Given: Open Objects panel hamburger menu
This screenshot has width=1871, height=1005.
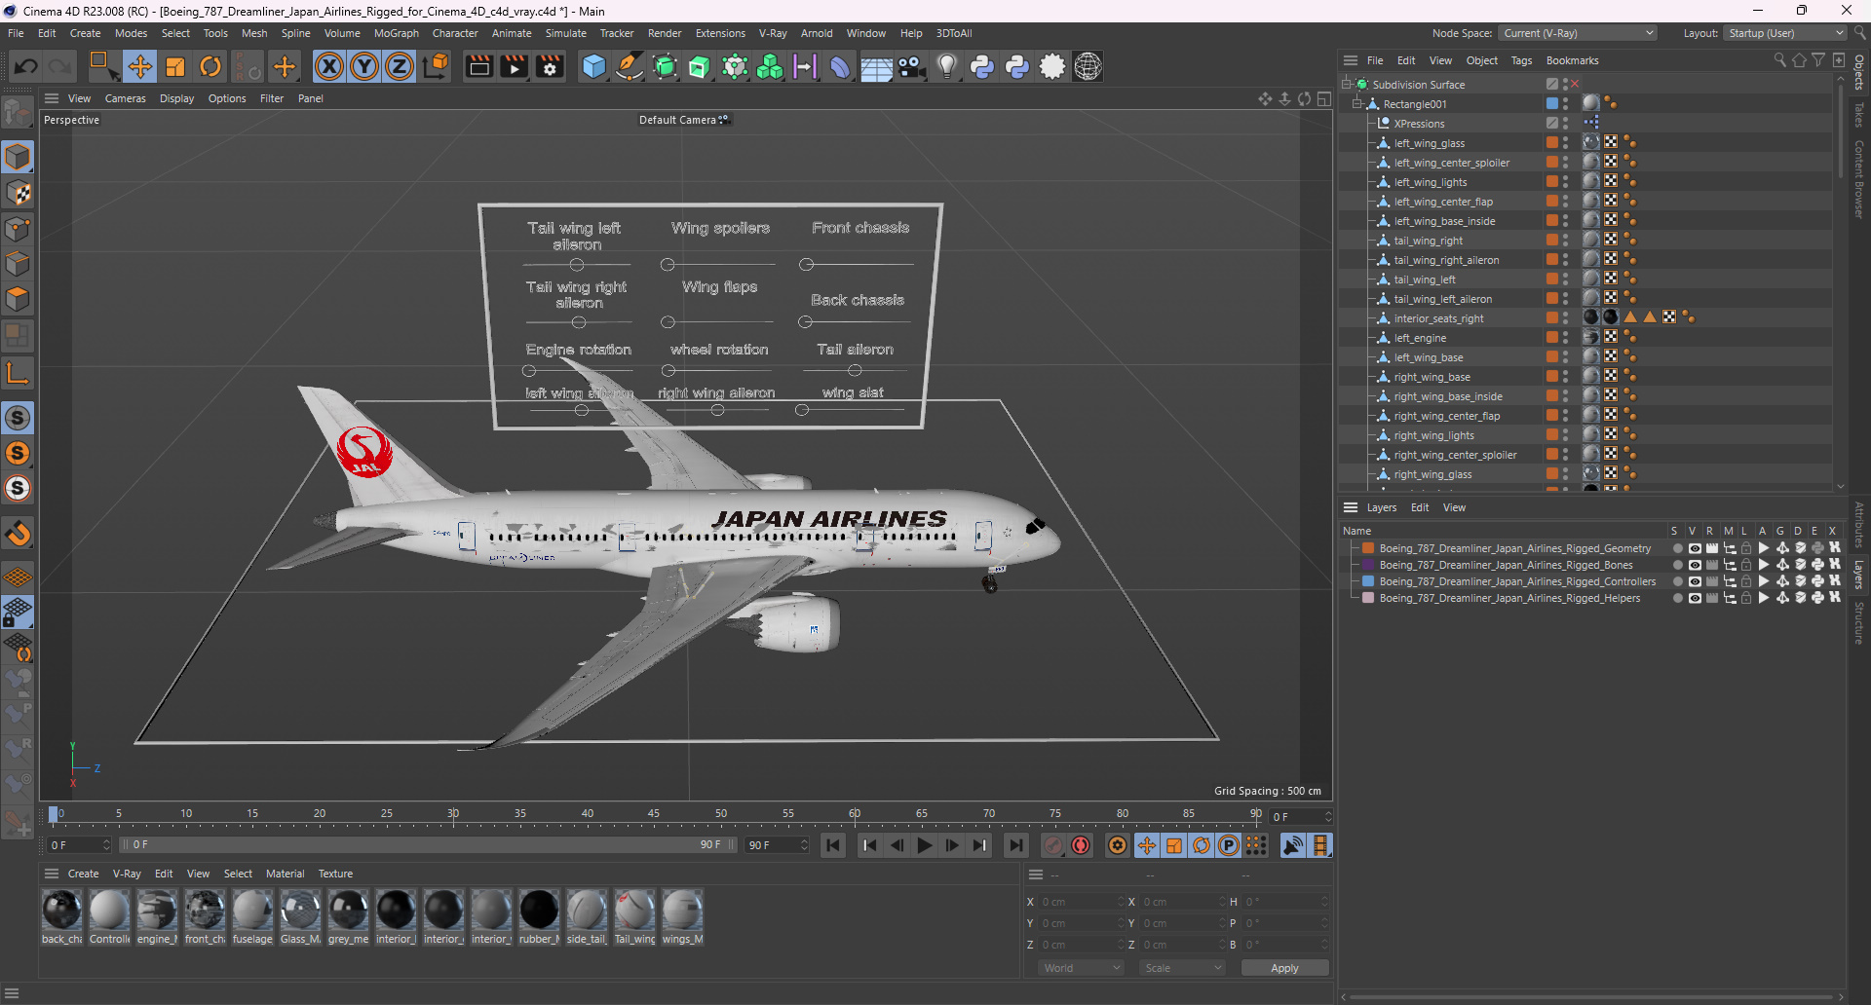Looking at the screenshot, I should [1351, 60].
